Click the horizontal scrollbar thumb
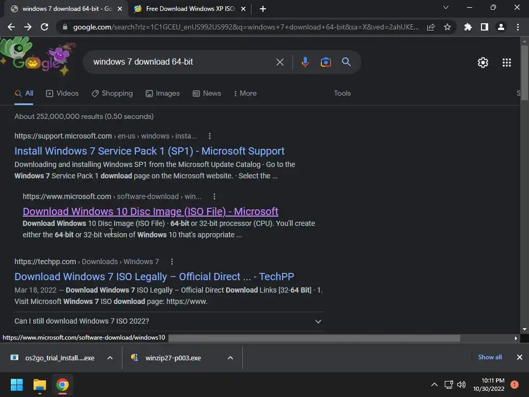The image size is (529, 397). [314, 338]
